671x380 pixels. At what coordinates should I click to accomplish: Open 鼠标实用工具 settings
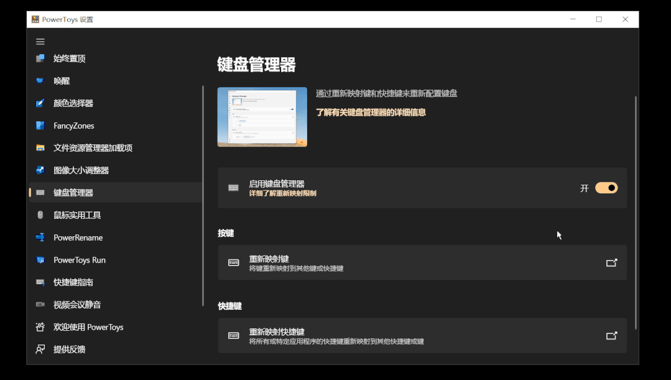click(x=116, y=215)
